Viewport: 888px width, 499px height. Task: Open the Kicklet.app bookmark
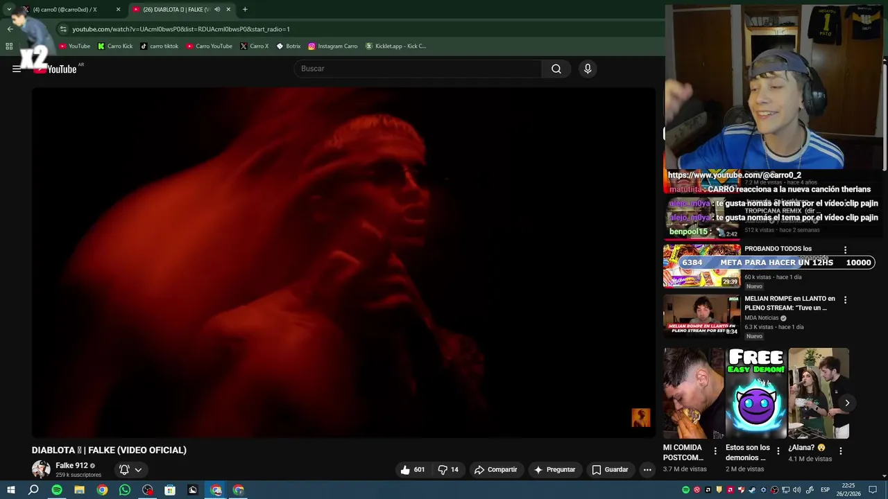(x=396, y=46)
